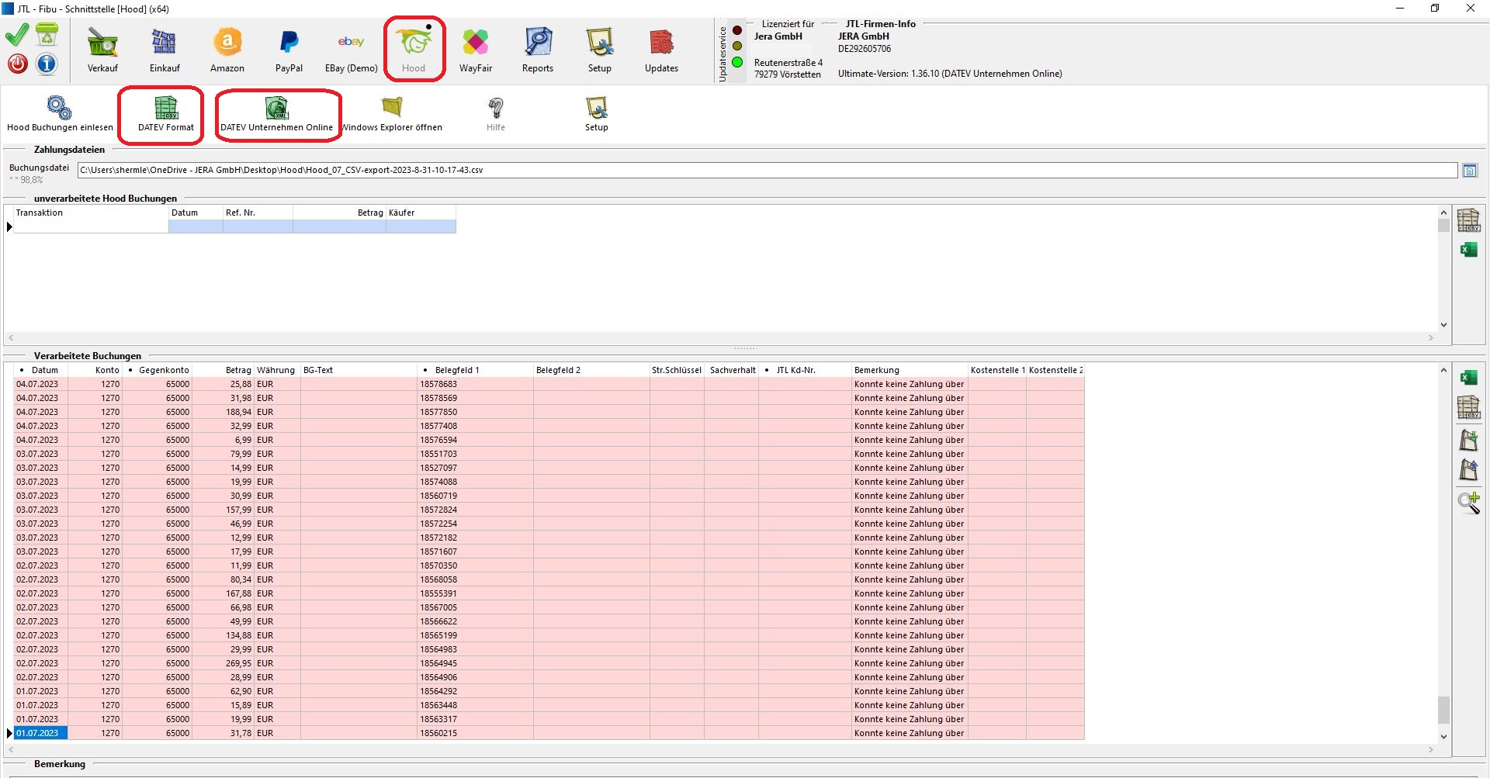The image size is (1490, 778).
Task: Open the Amazon interface module
Action: 227,50
